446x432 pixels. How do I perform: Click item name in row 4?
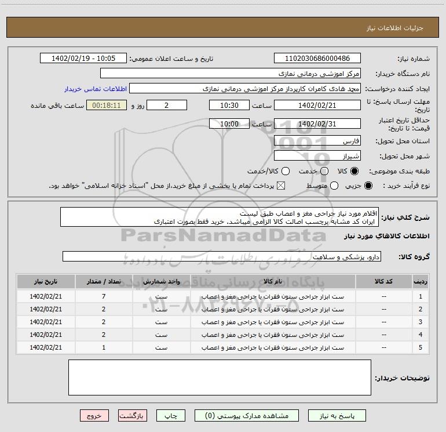[x=273, y=335]
